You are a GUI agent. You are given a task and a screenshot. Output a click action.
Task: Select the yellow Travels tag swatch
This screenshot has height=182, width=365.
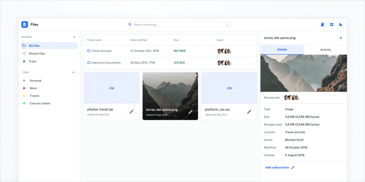(24, 96)
